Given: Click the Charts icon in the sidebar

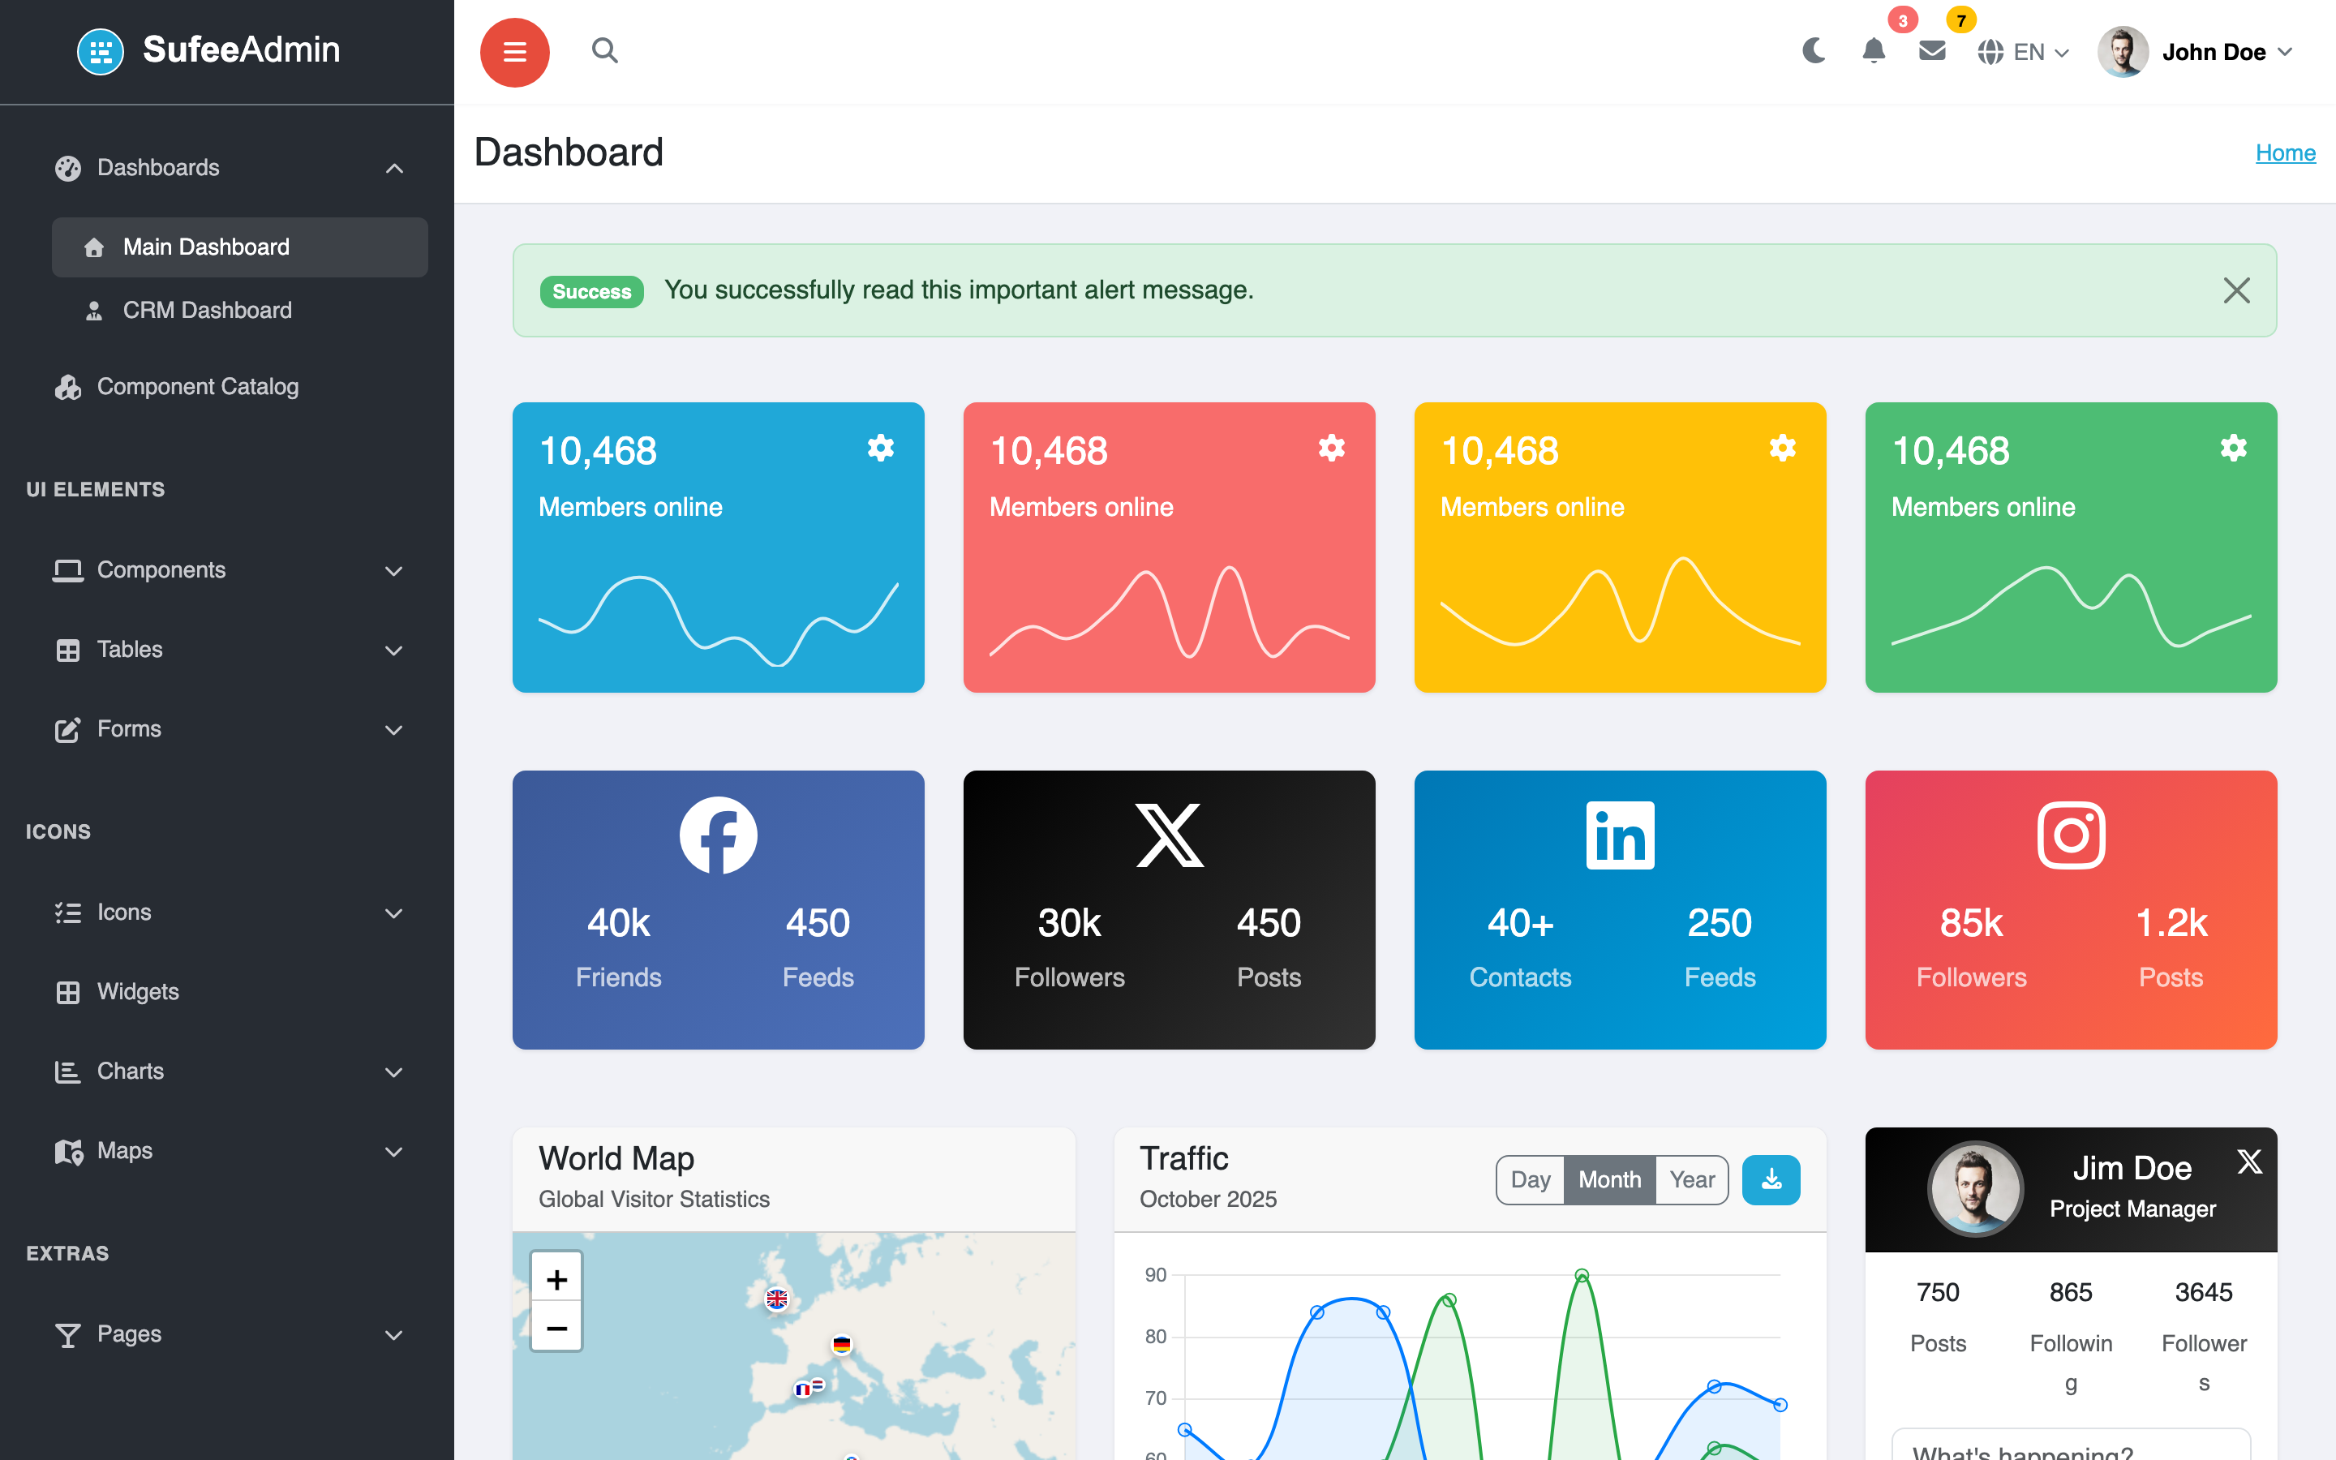Looking at the screenshot, I should [67, 1071].
